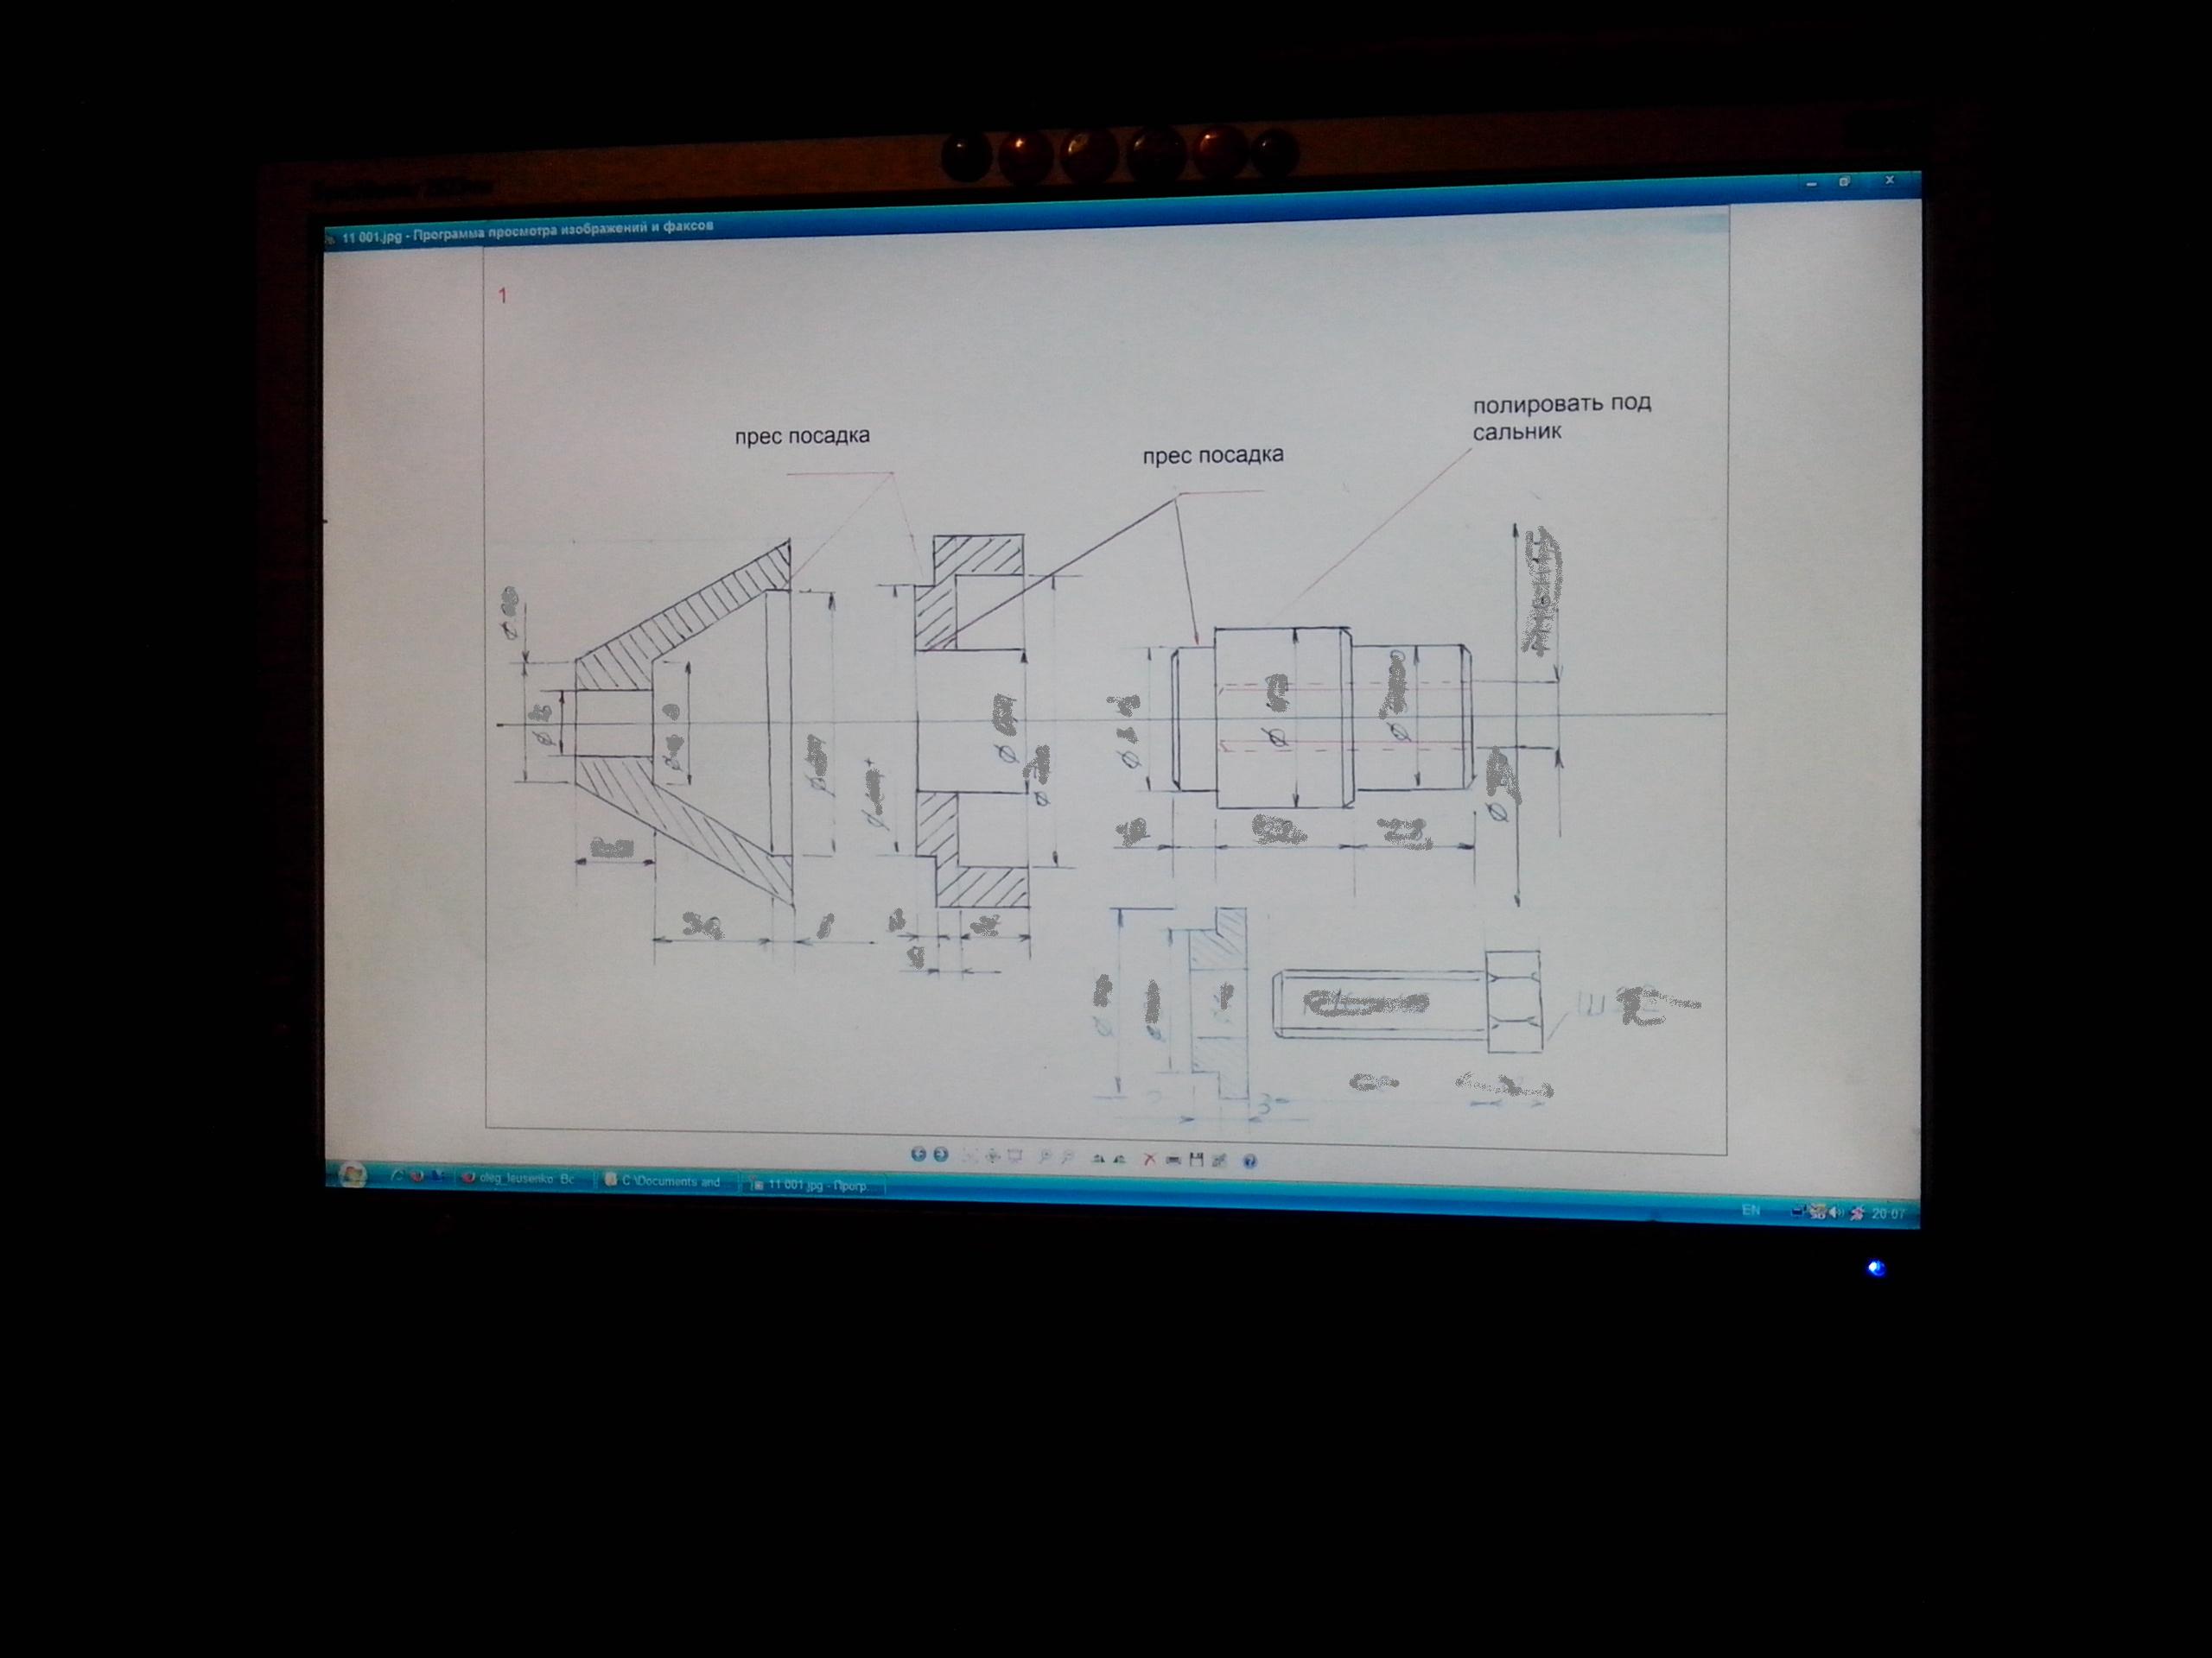Zoom out of the drawing
The image size is (2212, 1658).
click(x=1068, y=1158)
